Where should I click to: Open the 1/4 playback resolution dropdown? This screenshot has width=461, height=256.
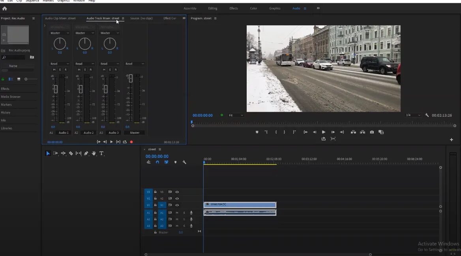tap(413, 115)
